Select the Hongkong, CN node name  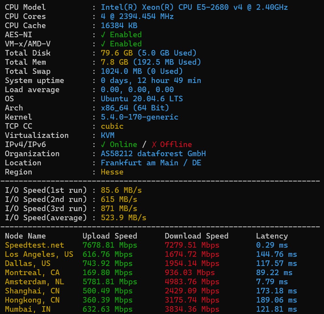pyautogui.click(x=32, y=300)
